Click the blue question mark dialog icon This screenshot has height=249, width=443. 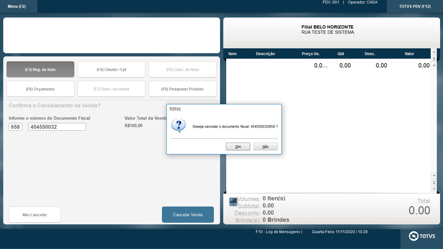178,126
